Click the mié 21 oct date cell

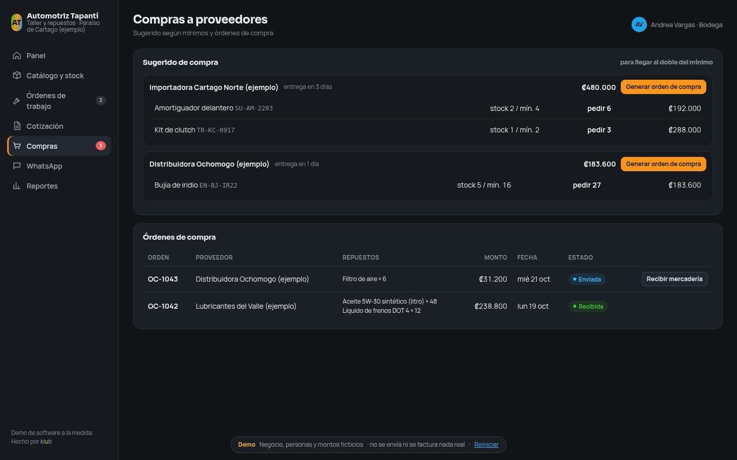click(534, 279)
